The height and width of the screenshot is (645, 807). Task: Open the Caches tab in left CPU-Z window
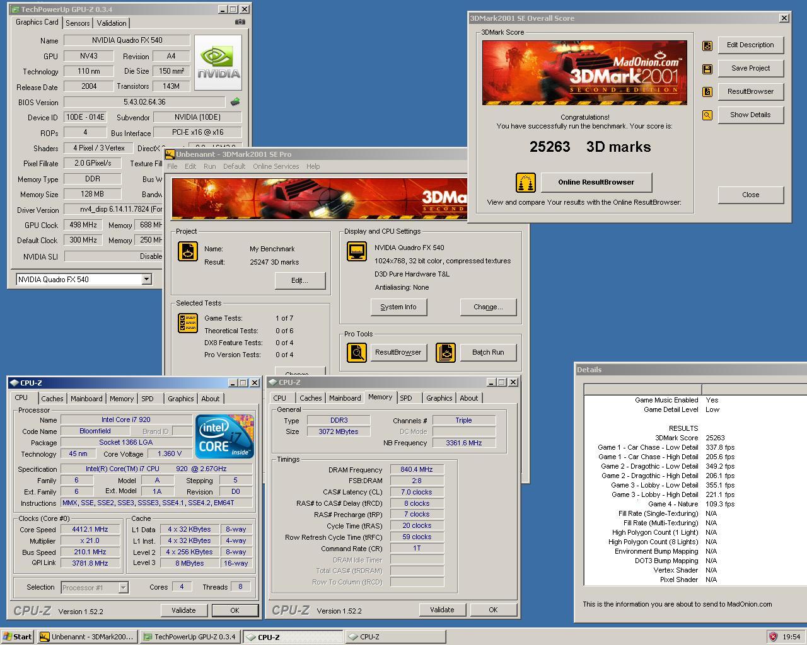click(x=52, y=399)
